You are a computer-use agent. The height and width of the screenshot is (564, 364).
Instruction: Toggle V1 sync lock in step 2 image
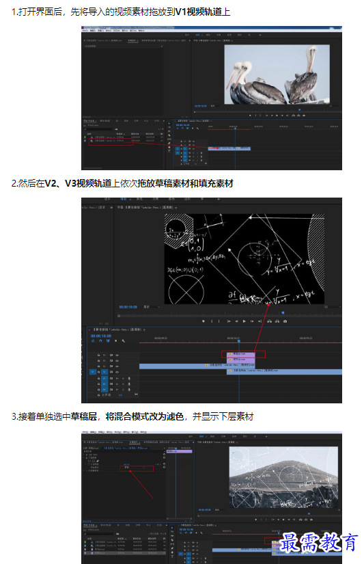[111, 372]
